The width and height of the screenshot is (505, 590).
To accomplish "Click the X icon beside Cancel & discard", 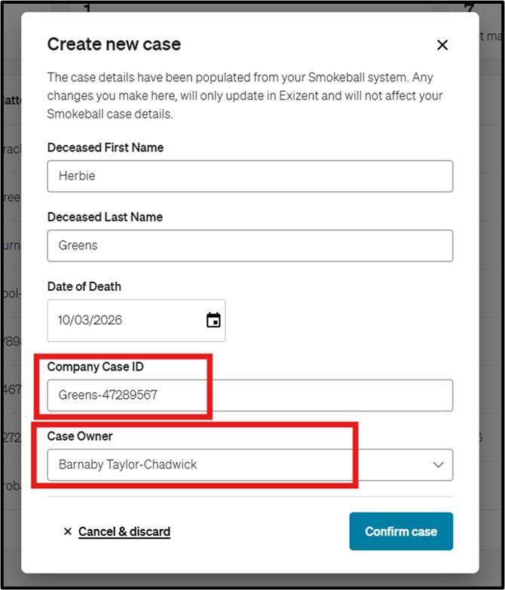I will pyautogui.click(x=68, y=532).
